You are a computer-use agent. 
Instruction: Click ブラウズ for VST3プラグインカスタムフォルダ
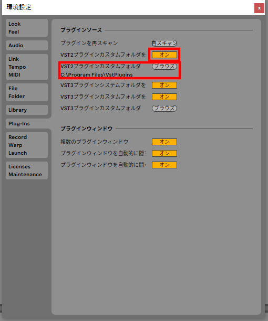(x=164, y=108)
